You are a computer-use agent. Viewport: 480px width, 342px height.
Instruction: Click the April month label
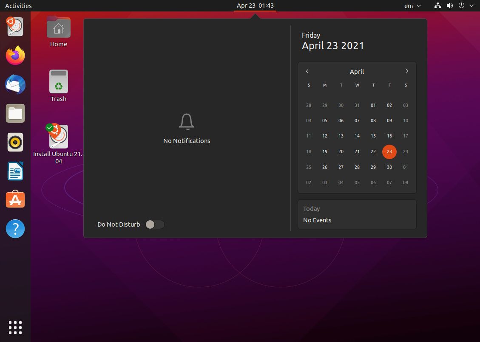357,72
